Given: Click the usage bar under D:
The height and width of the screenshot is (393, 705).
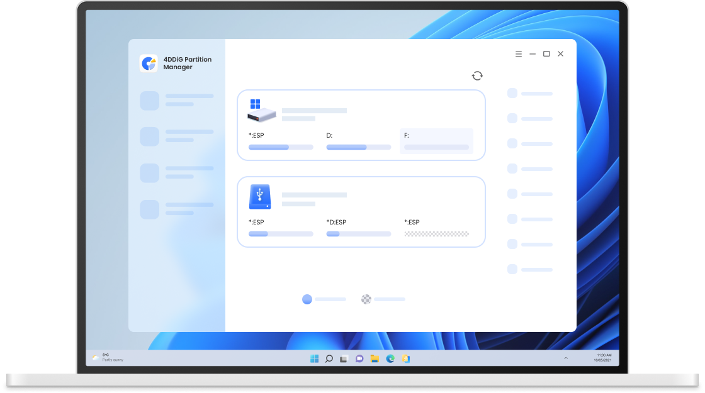Looking at the screenshot, I should point(358,147).
